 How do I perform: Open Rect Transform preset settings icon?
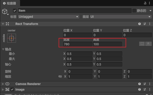pos(145,24)
